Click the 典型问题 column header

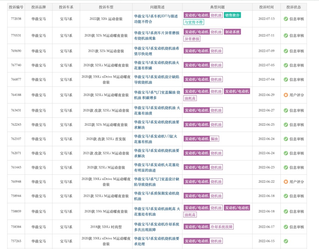[x=217, y=7]
